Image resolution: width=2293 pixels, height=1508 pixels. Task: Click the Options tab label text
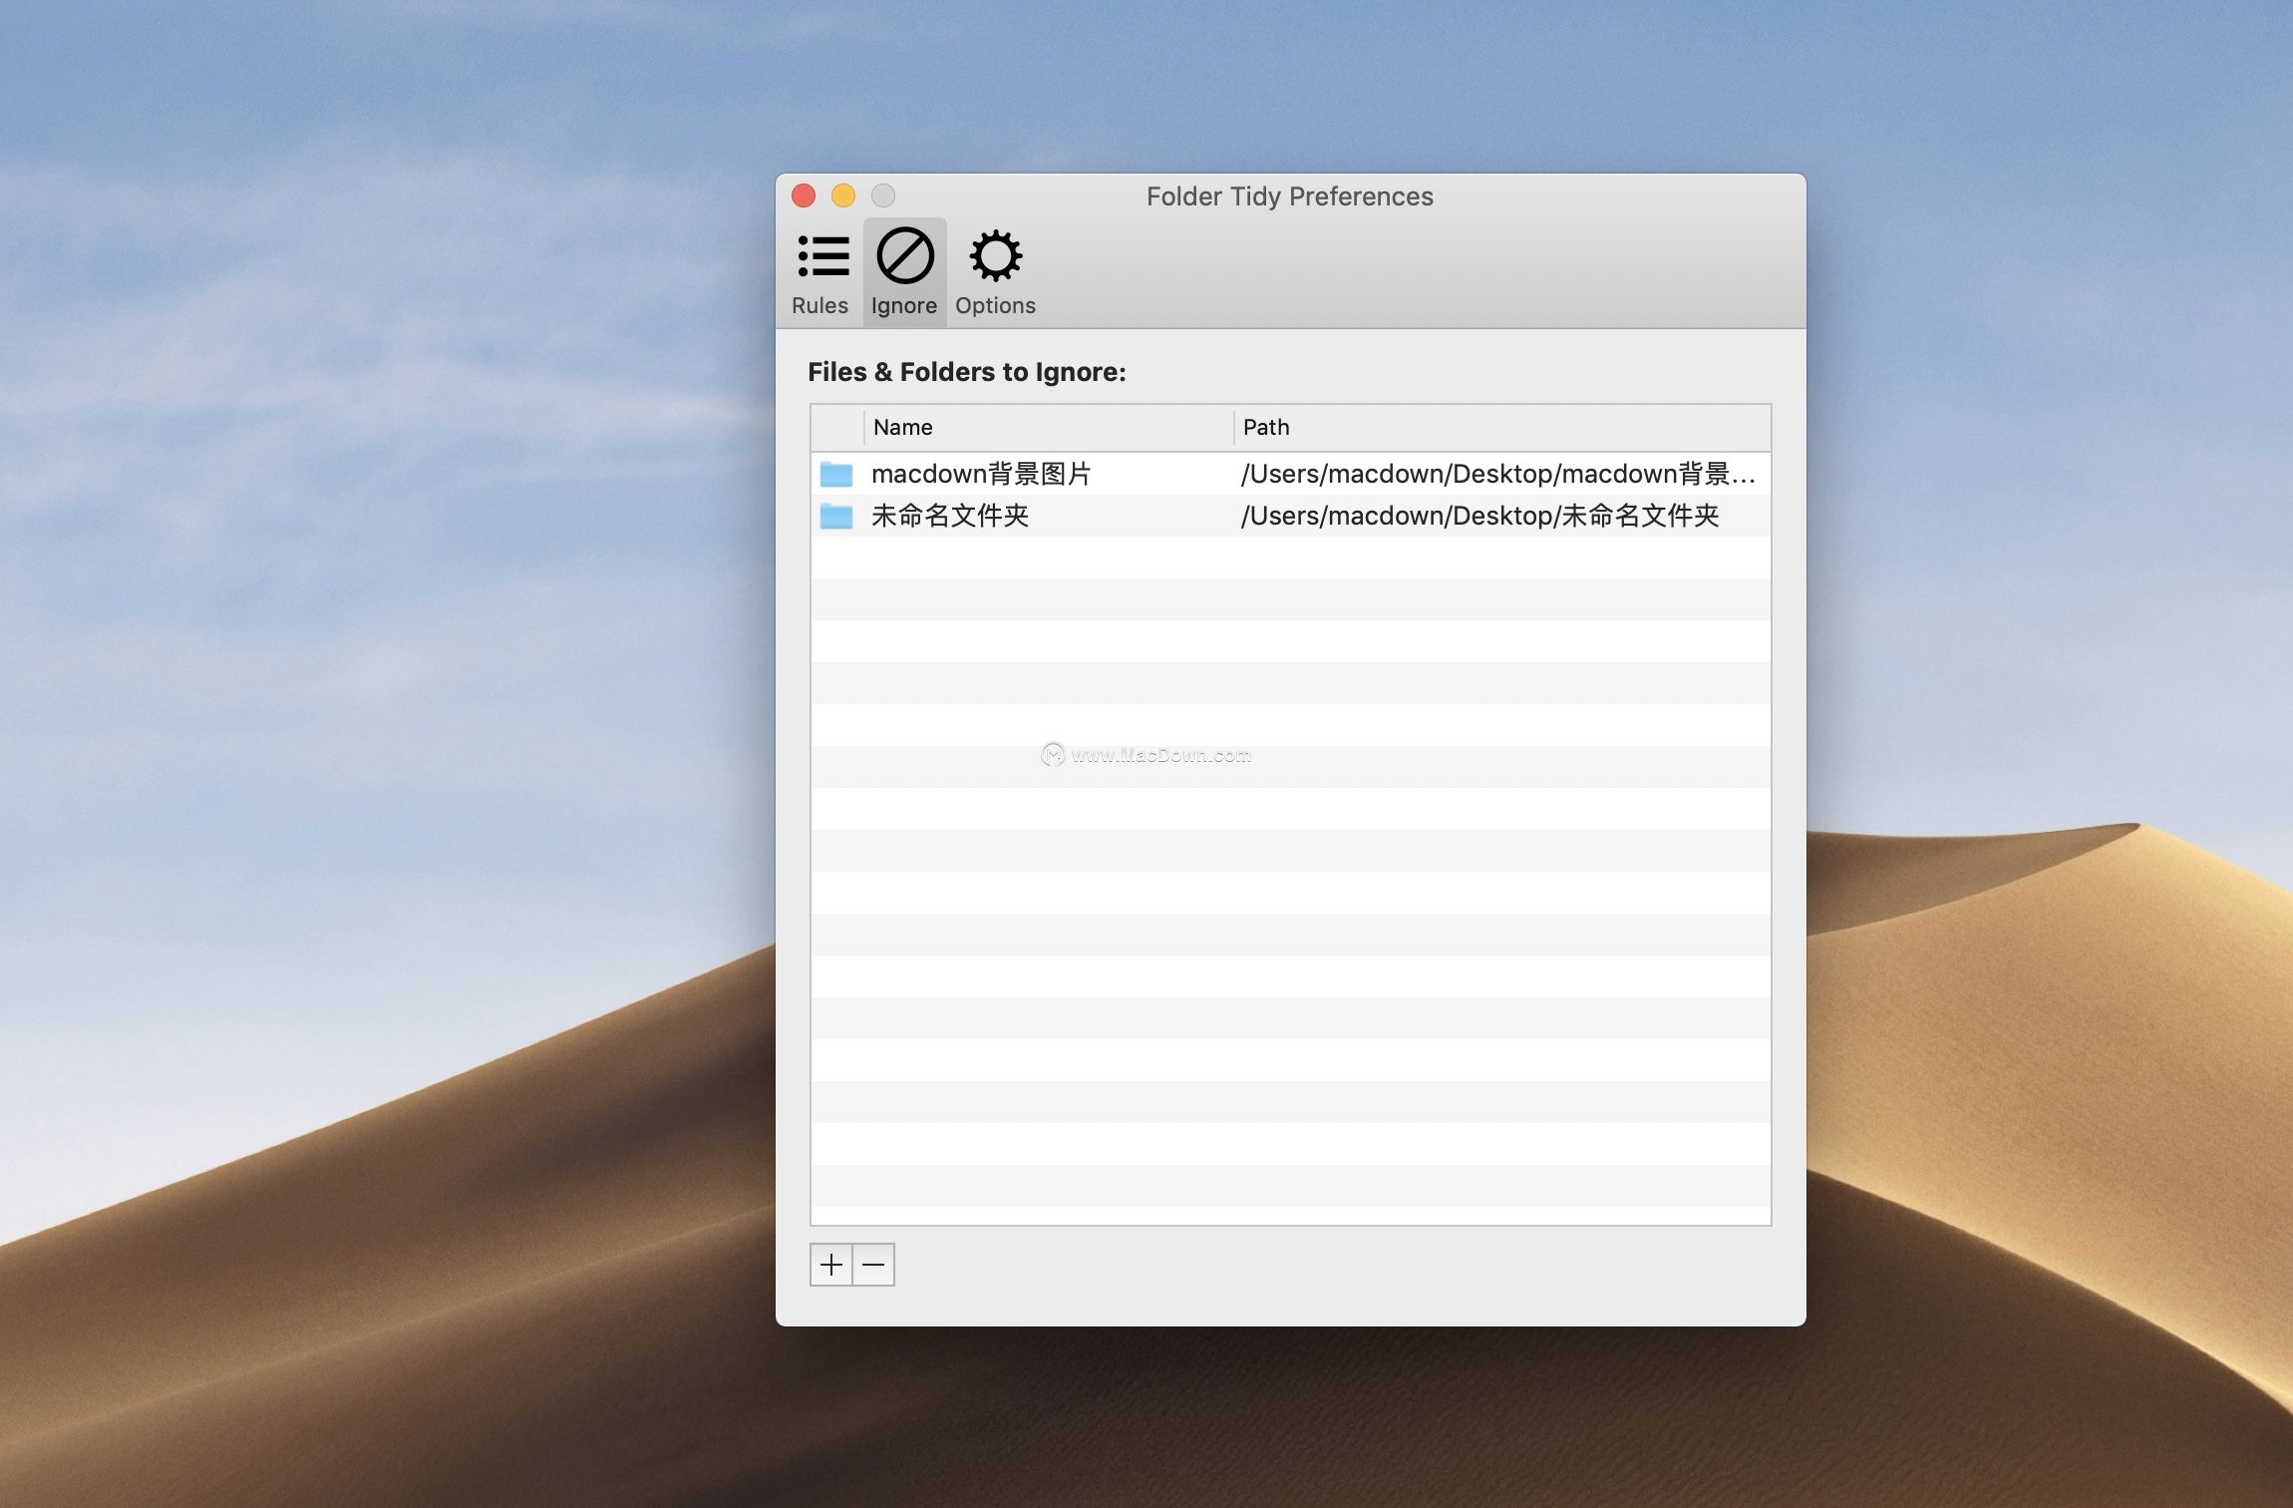click(x=995, y=305)
